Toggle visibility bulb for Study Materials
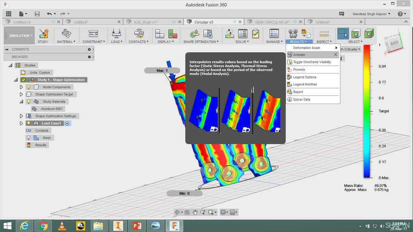413x232 pixels. [x=29, y=102]
